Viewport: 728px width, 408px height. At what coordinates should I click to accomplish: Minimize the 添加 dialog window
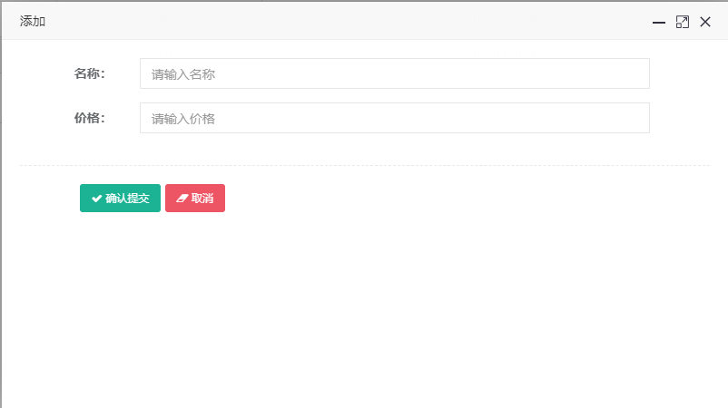click(x=658, y=23)
